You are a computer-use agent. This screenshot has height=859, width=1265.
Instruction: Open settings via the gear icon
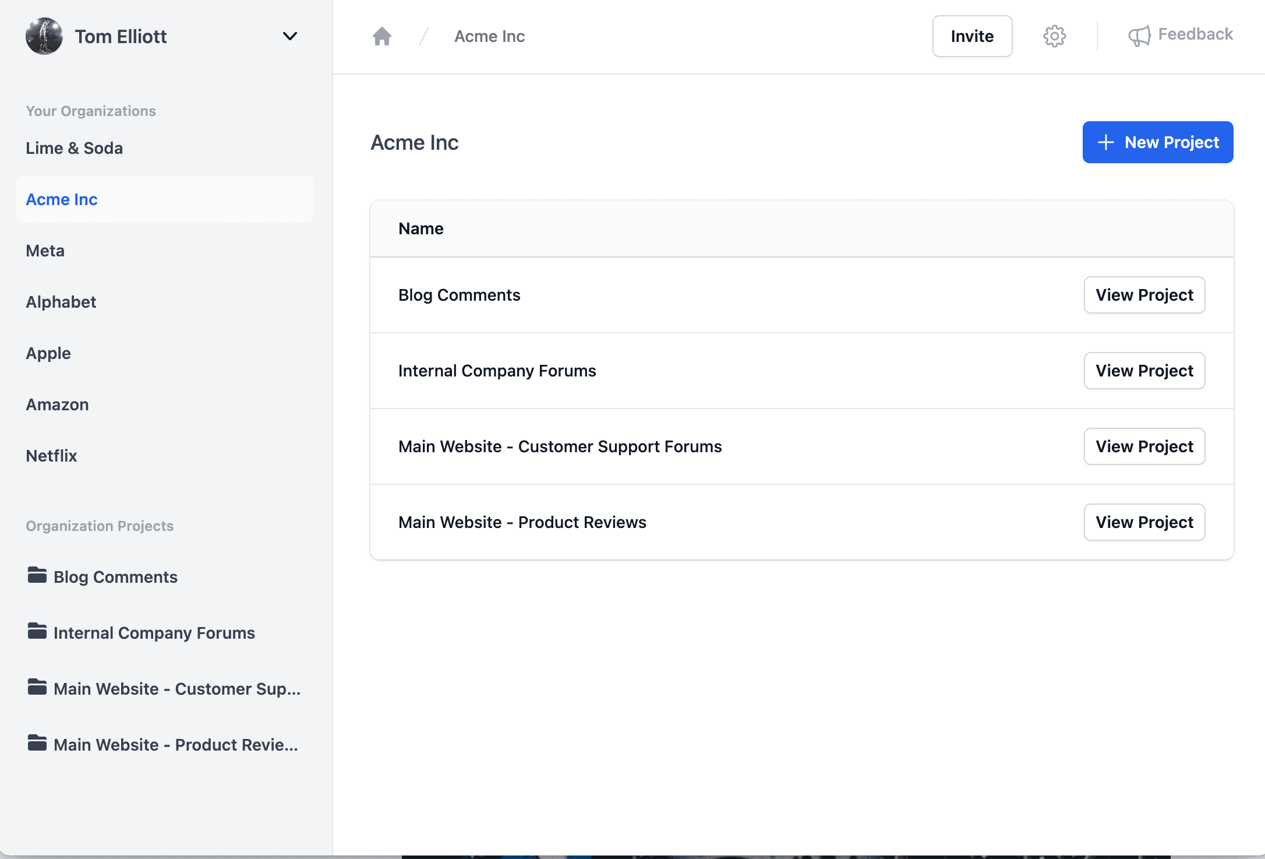1054,36
